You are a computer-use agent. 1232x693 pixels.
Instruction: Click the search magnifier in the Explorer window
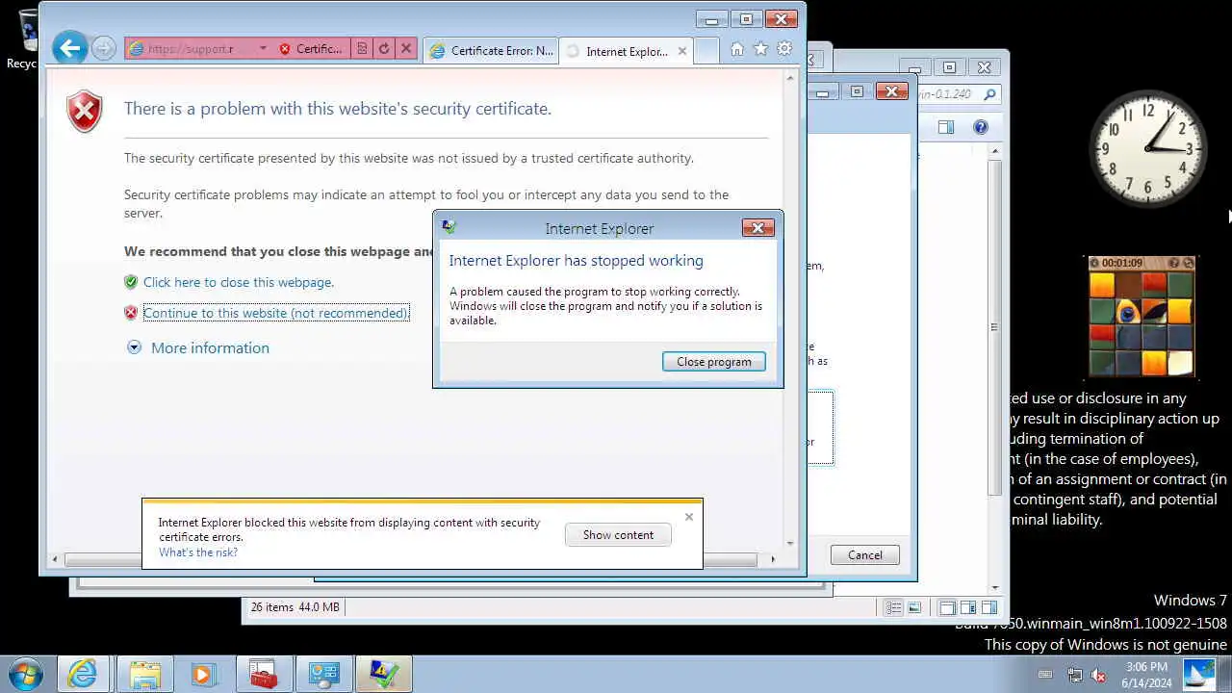989,94
